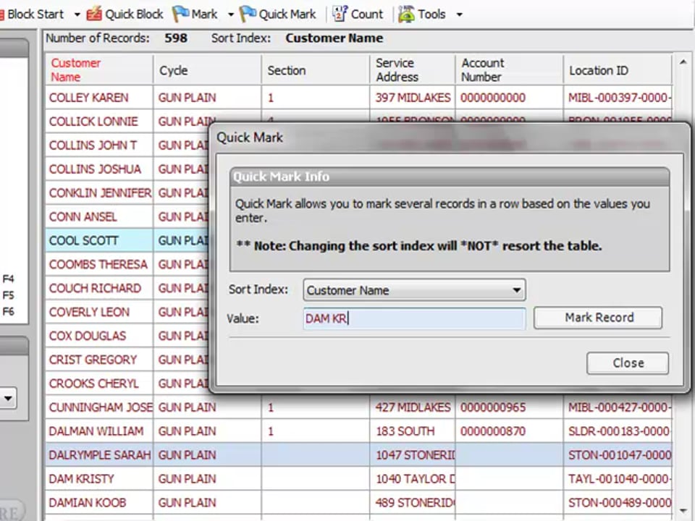
Task: Select the DAMIAN KOOB row
Action: pyautogui.click(x=358, y=503)
